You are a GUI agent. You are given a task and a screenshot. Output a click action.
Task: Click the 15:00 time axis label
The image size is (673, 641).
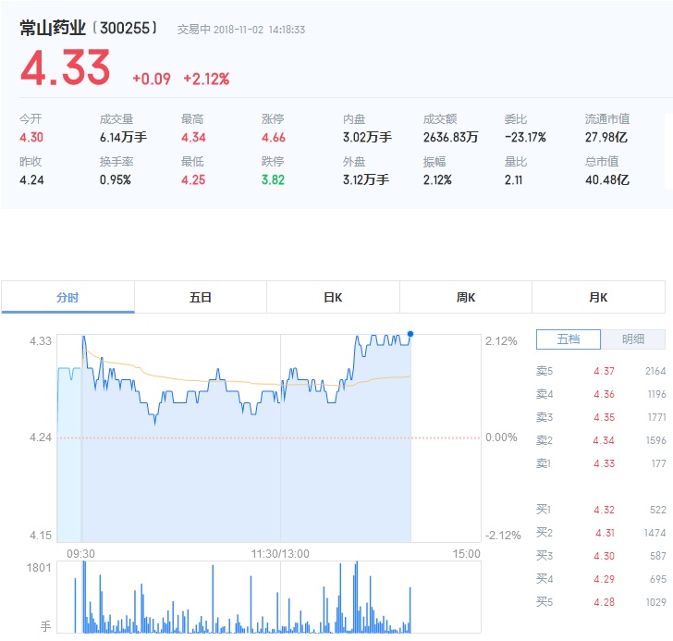click(x=467, y=554)
